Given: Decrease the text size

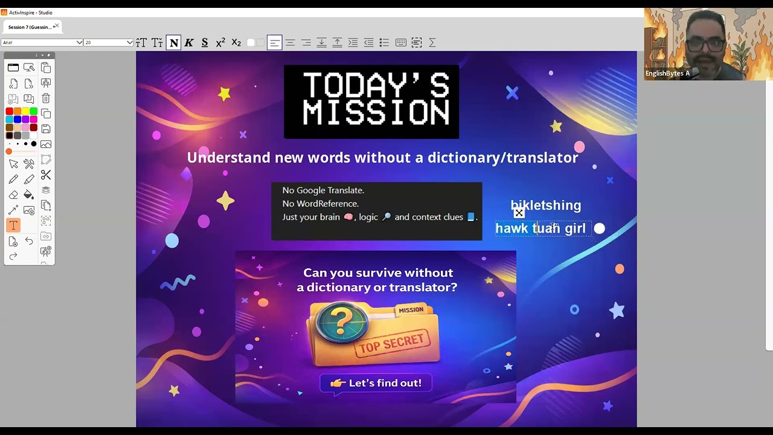Looking at the screenshot, I should tap(157, 42).
